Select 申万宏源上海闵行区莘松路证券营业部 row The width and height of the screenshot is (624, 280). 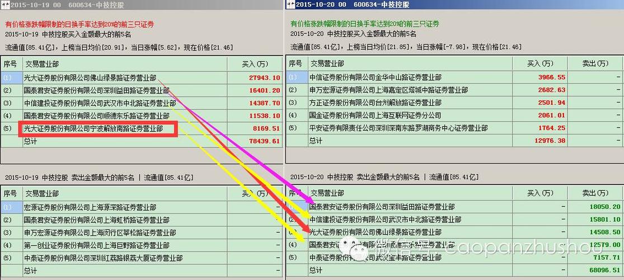pyautogui.click(x=142, y=233)
